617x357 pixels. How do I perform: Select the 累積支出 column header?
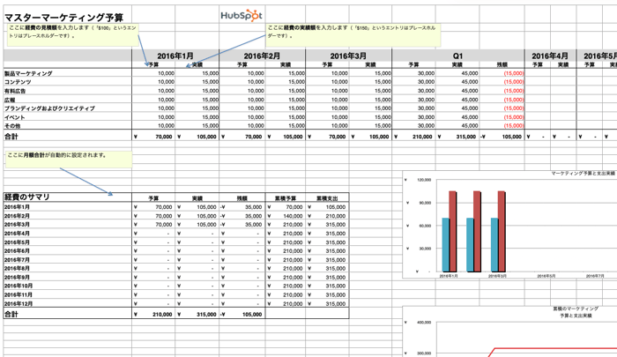(327, 198)
